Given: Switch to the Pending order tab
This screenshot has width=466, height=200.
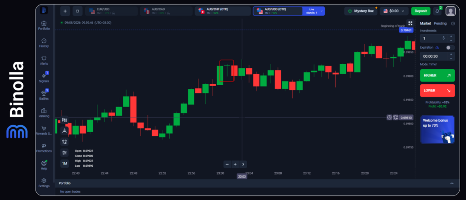Looking at the screenshot, I should [440, 24].
